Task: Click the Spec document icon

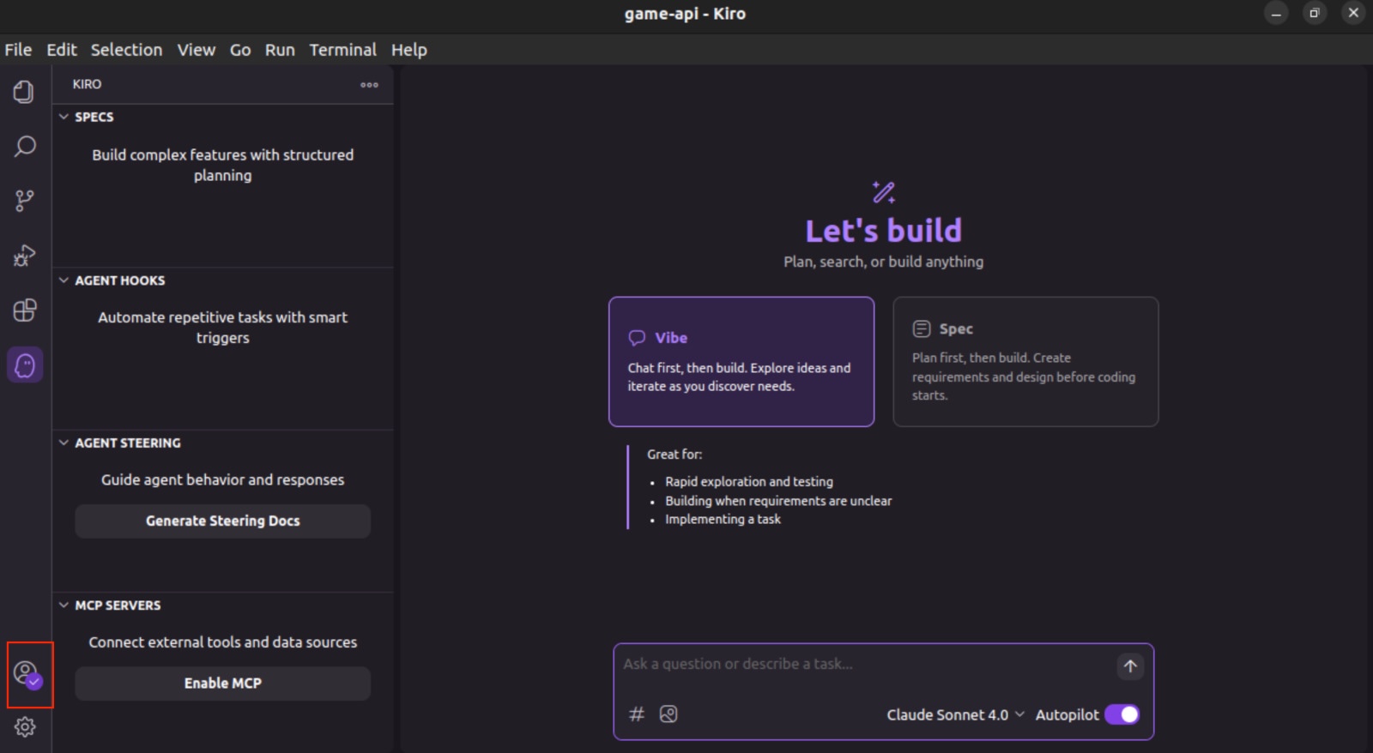Action: pyautogui.click(x=922, y=328)
